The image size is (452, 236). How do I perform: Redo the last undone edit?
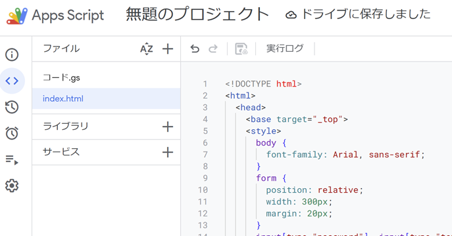(213, 49)
